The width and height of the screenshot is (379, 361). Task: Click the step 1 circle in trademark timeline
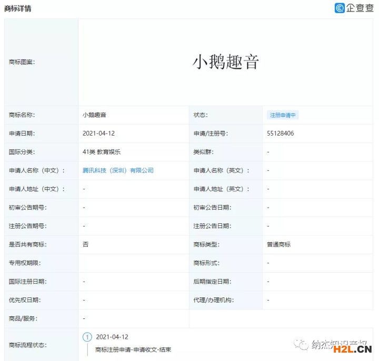[87, 337]
